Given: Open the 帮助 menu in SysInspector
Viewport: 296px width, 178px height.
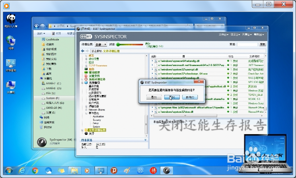Looking at the screenshot, I should coord(259,35).
